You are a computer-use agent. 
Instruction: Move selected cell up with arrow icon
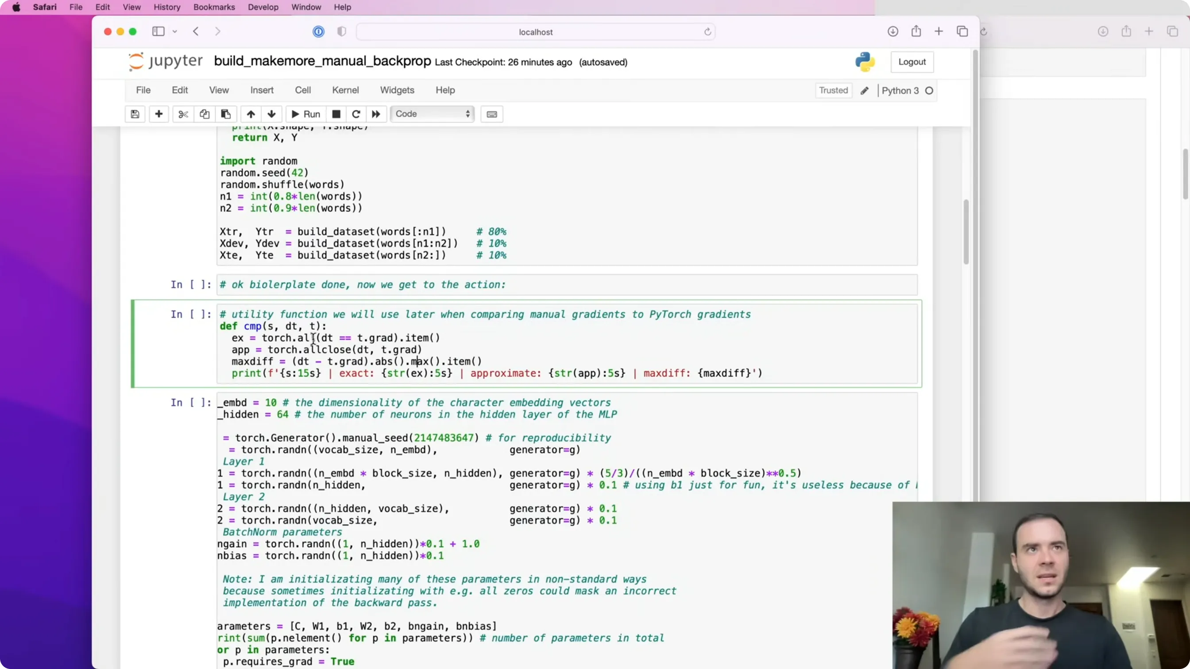[251, 114]
